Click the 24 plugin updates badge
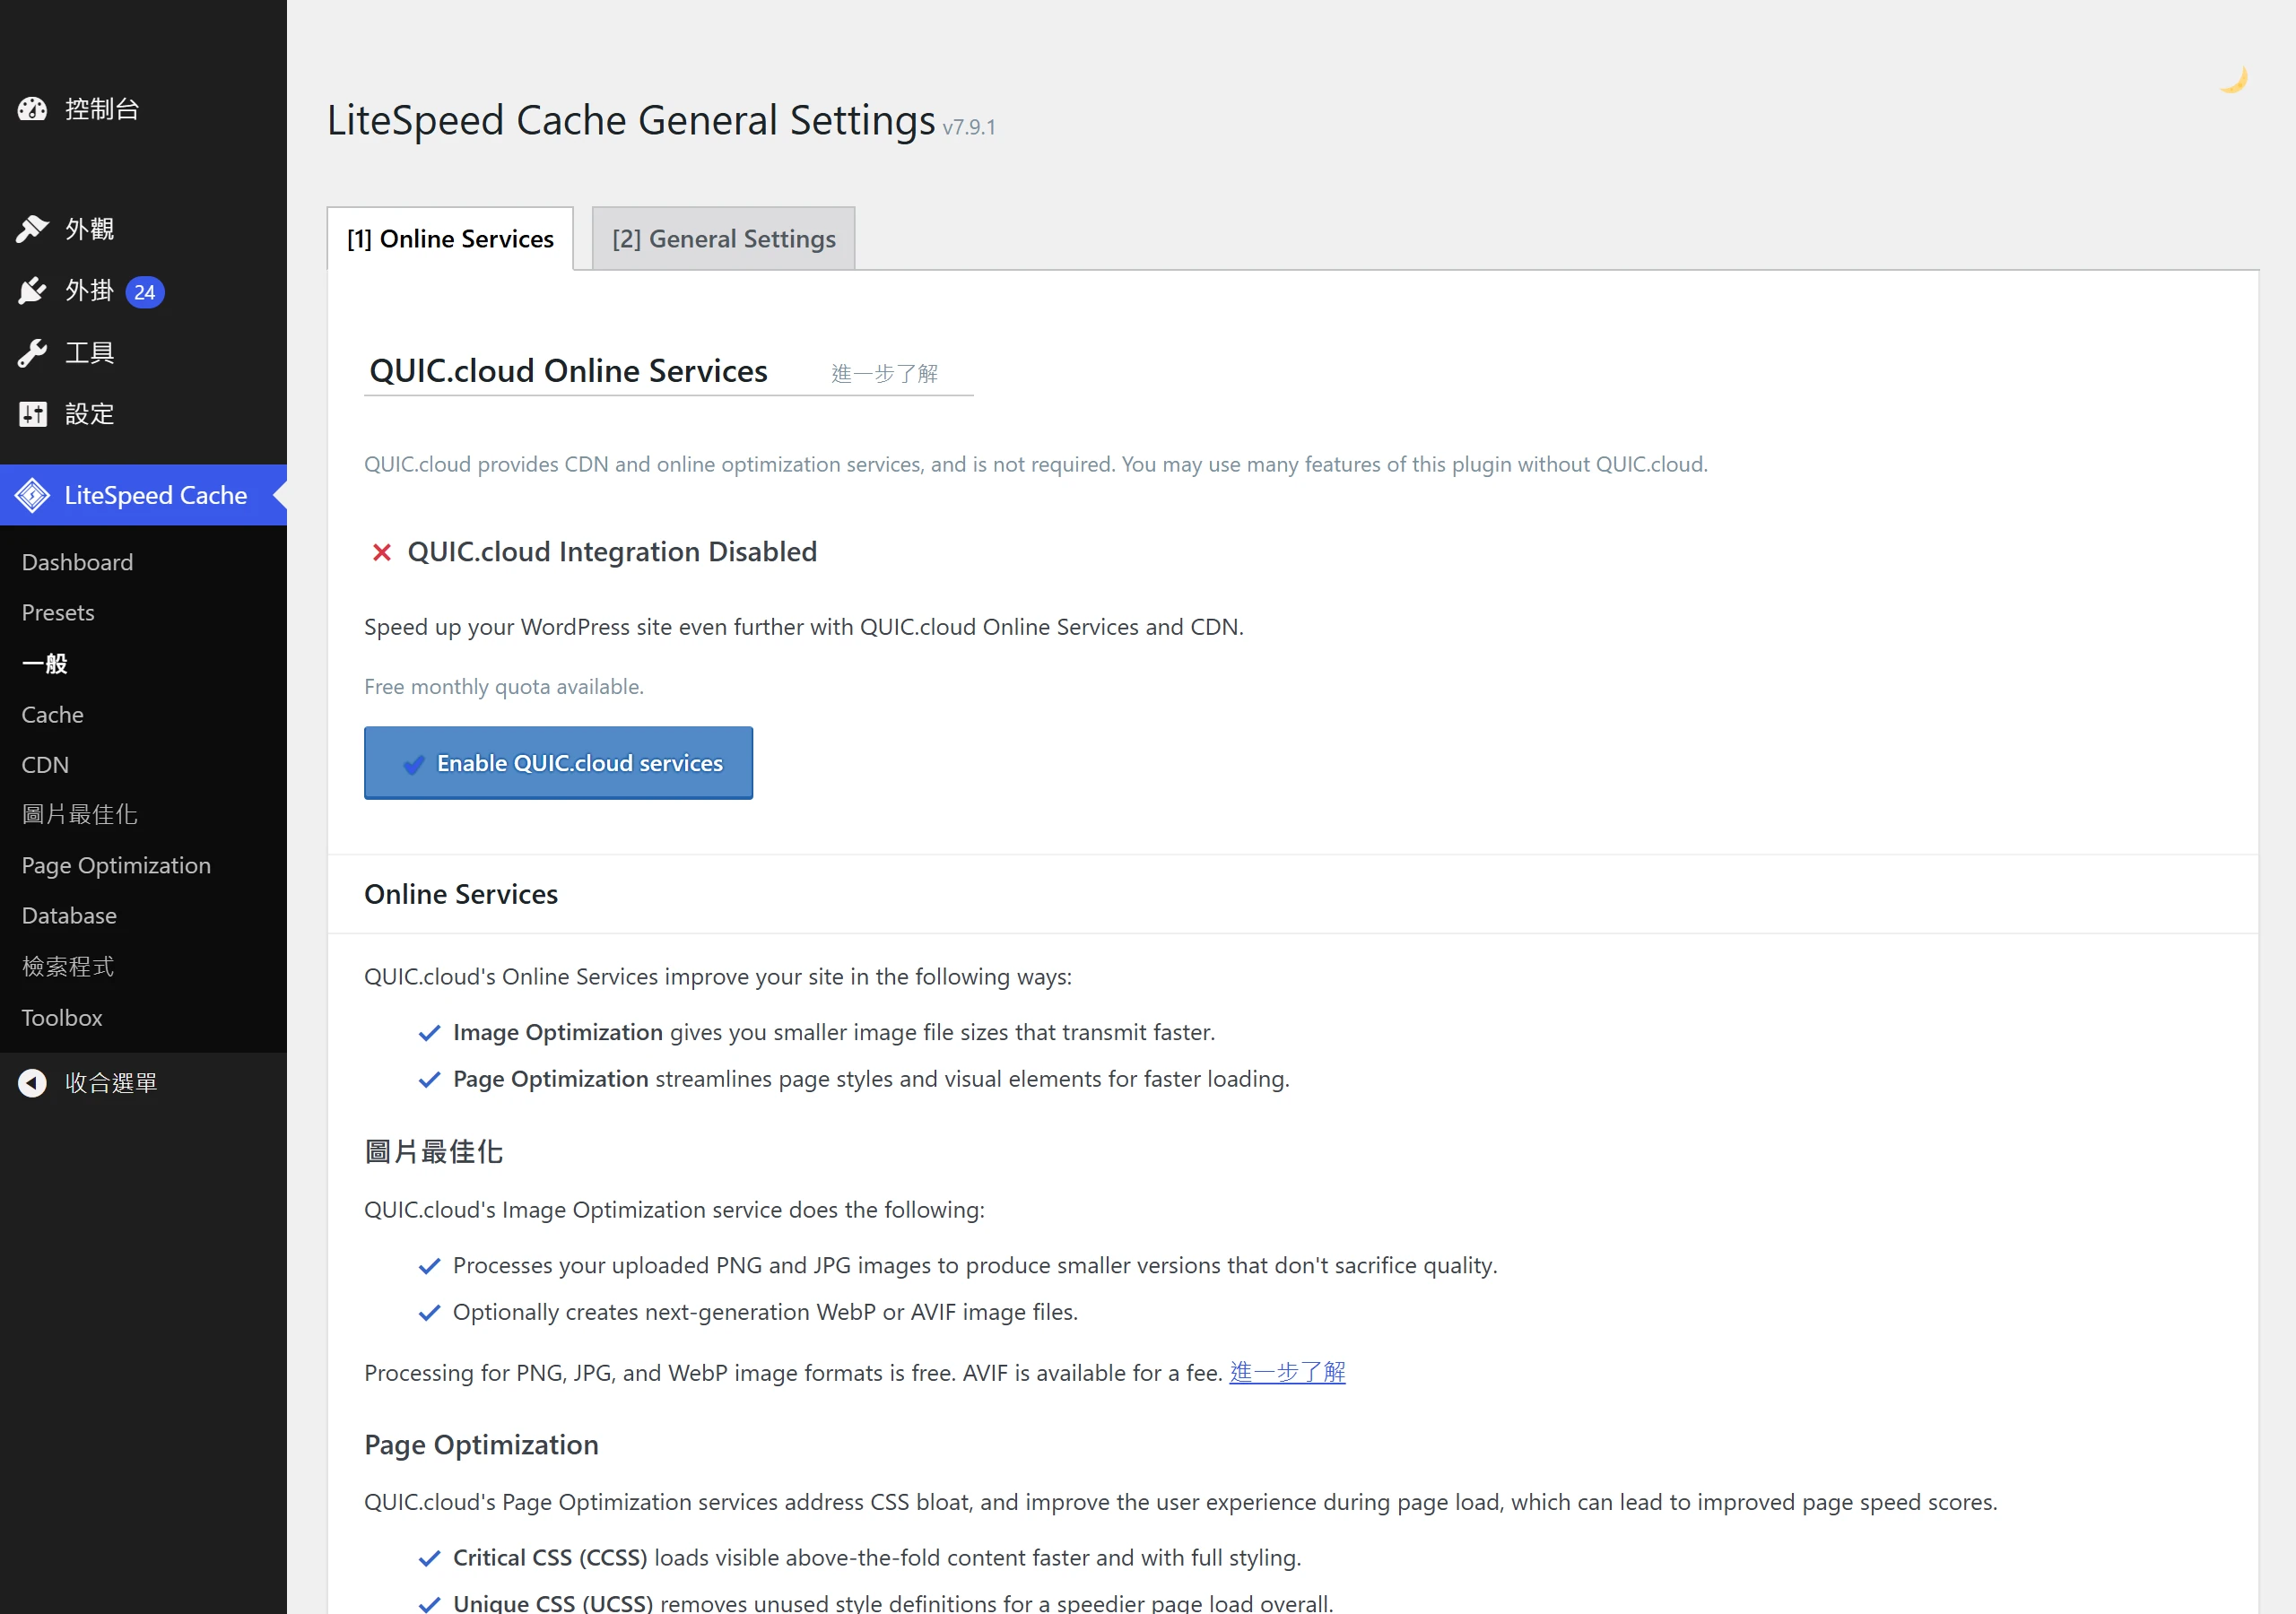The width and height of the screenshot is (2296, 1614). click(x=145, y=292)
